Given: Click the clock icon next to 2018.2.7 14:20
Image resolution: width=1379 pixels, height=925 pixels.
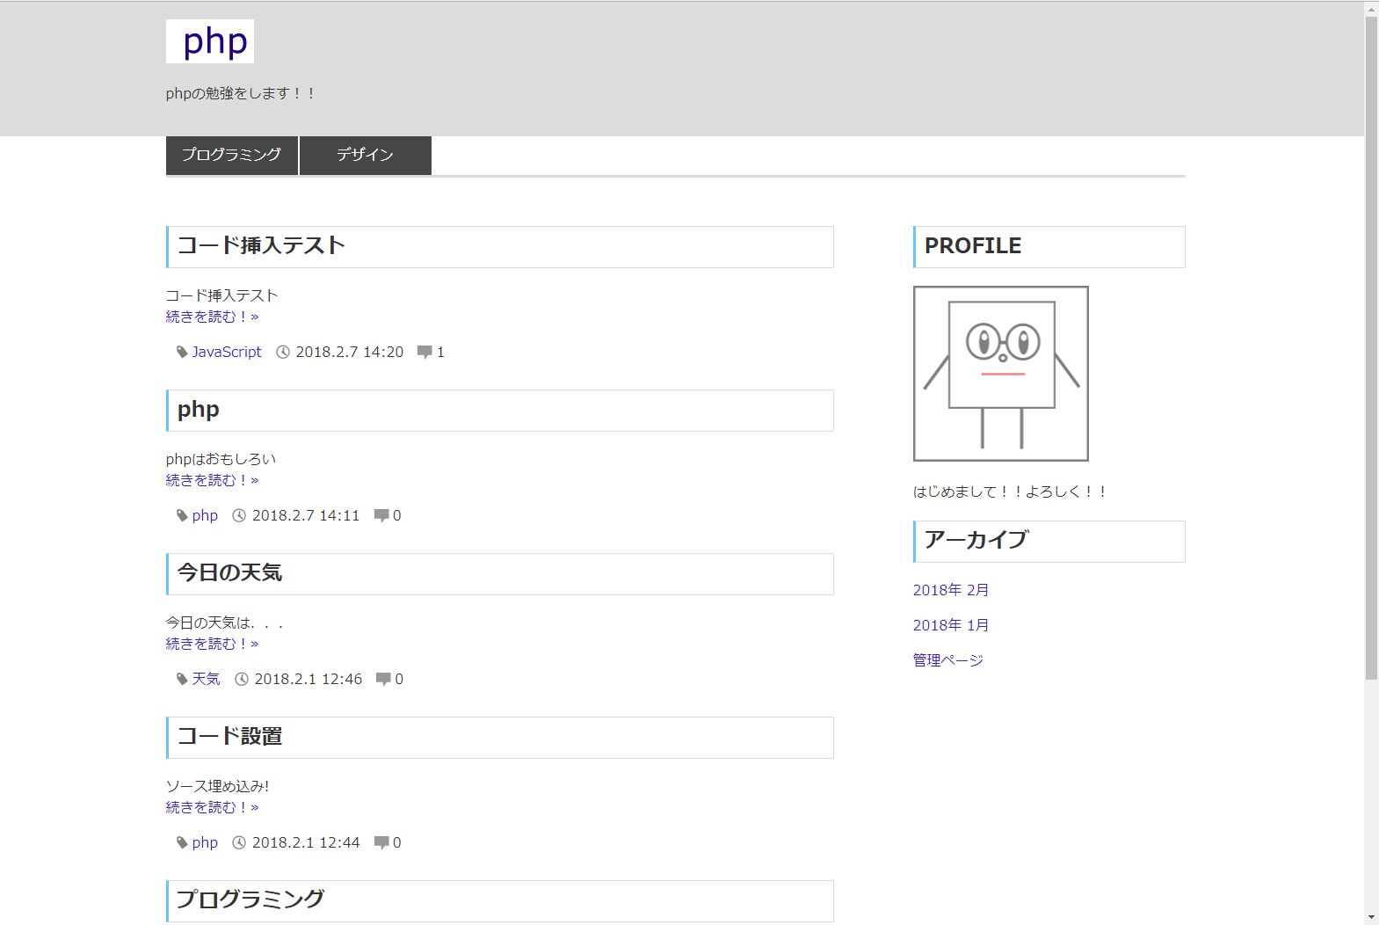Looking at the screenshot, I should point(283,352).
